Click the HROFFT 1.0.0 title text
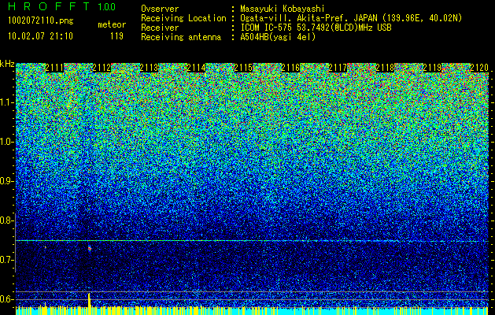The height and width of the screenshot is (315, 495). [x=62, y=6]
